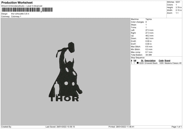This screenshot has width=183, height=129.
Task: Select the Left value 27.3 mm
Action: [149, 30]
